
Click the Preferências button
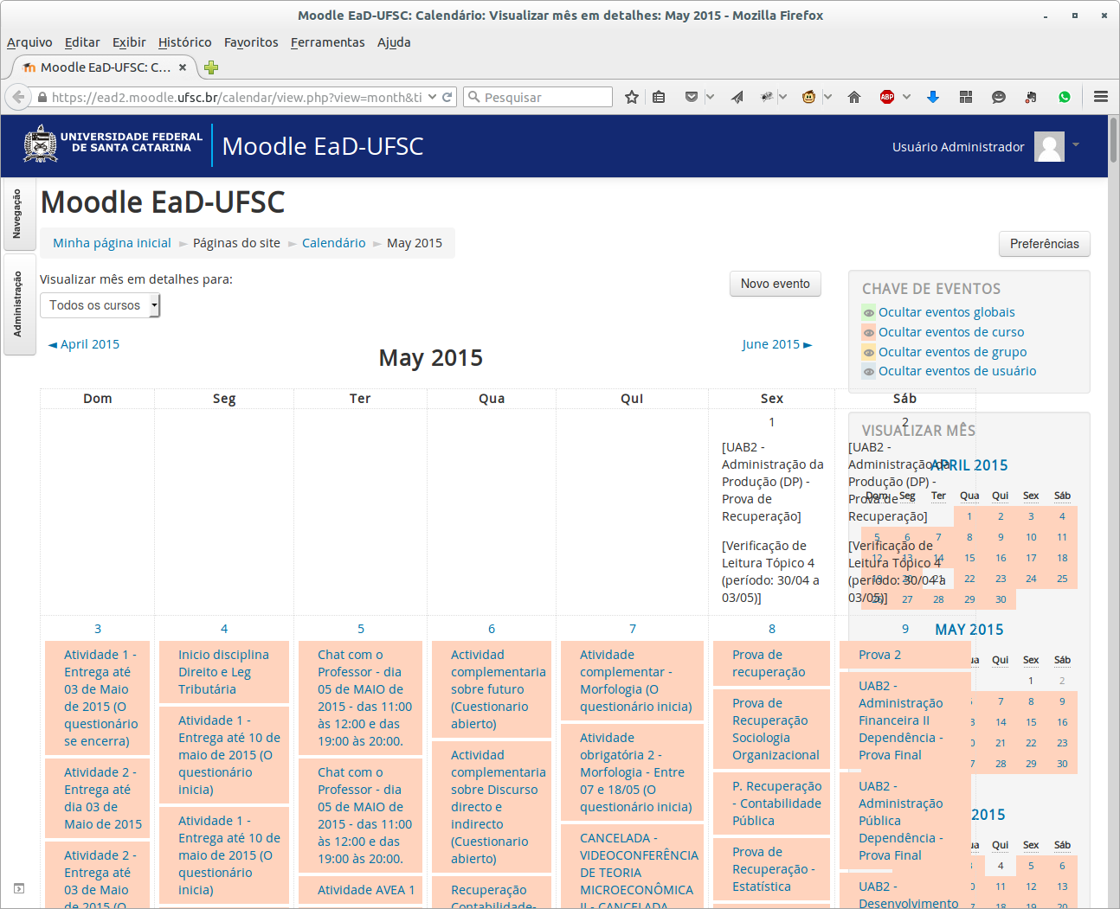coord(1045,244)
